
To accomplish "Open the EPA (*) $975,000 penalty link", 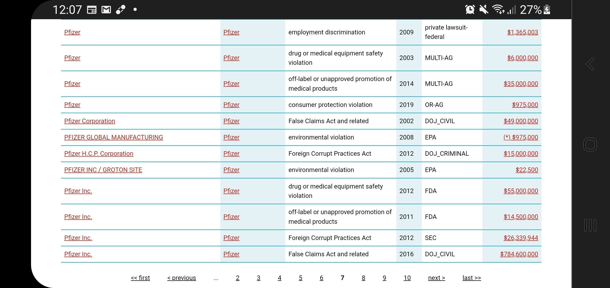I will (521, 137).
